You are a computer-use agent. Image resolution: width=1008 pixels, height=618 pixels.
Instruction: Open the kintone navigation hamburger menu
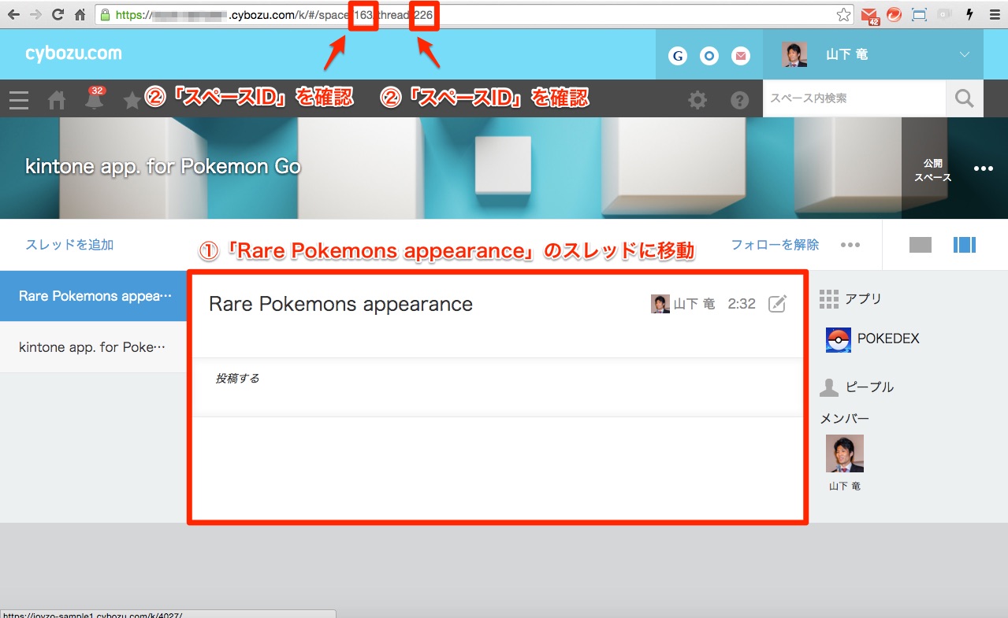tap(18, 100)
